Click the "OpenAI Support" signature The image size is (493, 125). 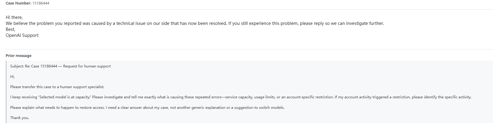click(22, 35)
